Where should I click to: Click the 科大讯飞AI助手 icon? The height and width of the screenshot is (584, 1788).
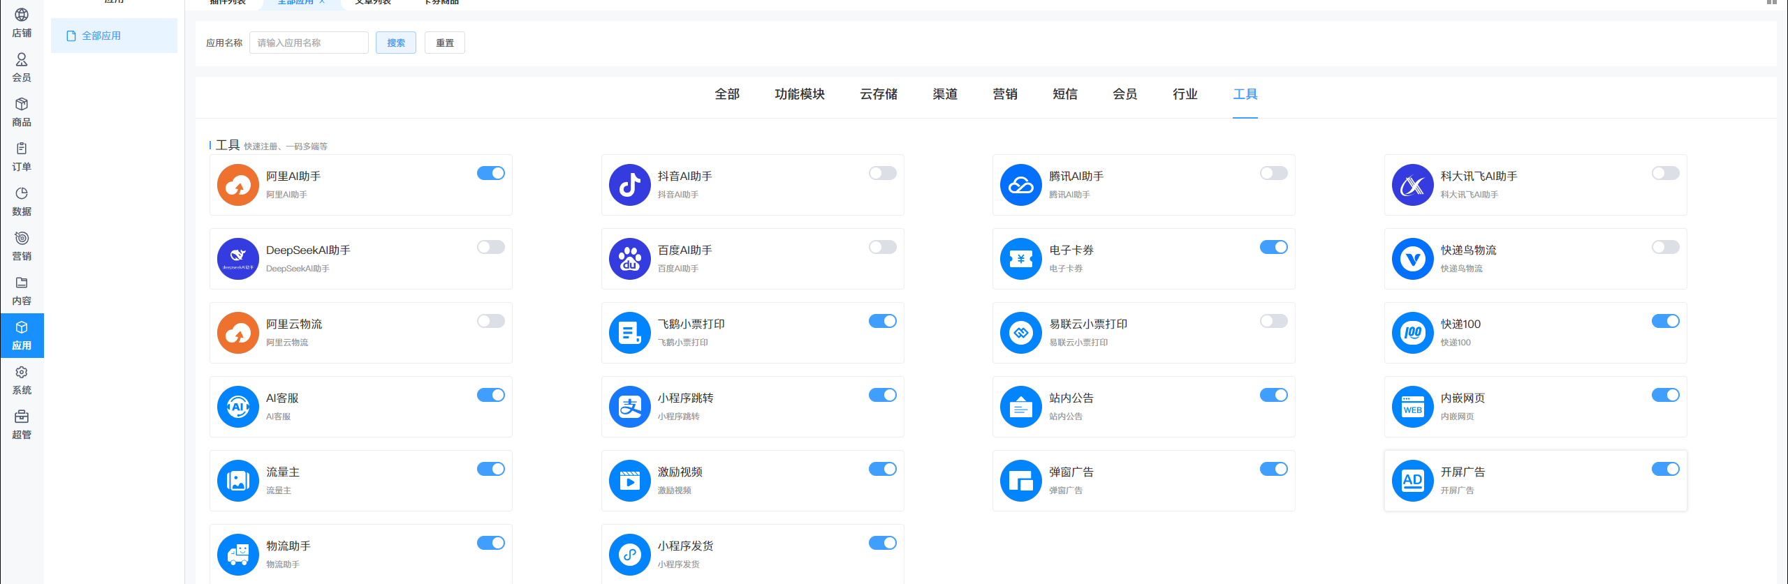coord(1413,185)
